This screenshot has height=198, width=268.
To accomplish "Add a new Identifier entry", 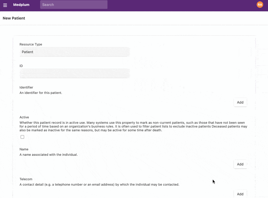I will click(x=240, y=102).
